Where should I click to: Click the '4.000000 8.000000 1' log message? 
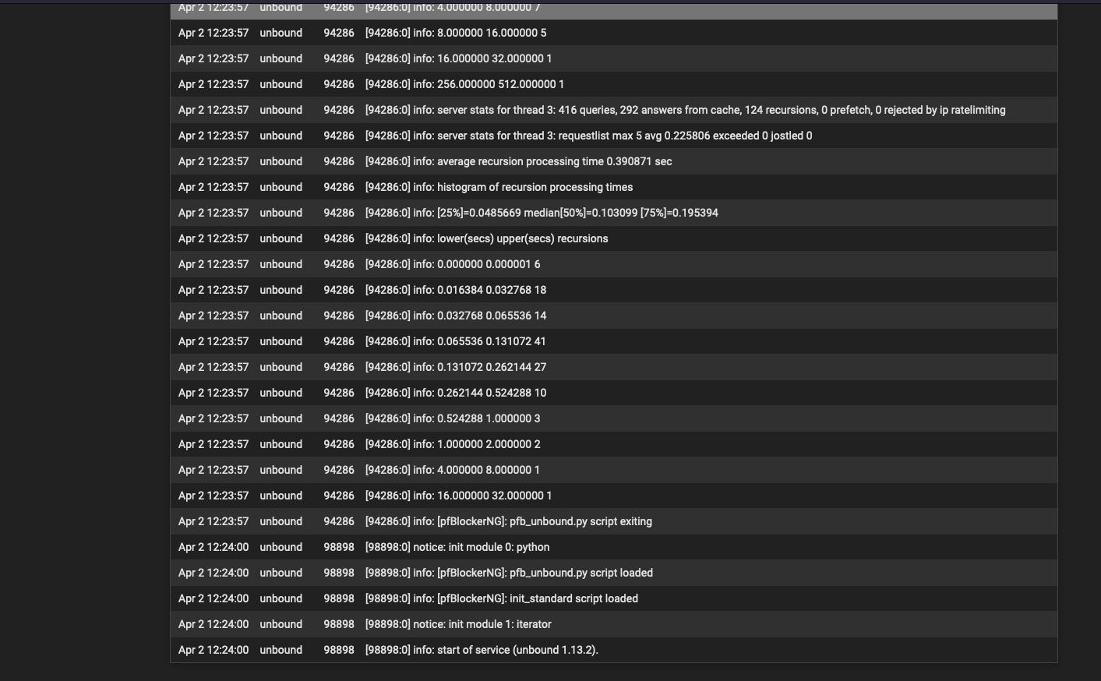[453, 470]
